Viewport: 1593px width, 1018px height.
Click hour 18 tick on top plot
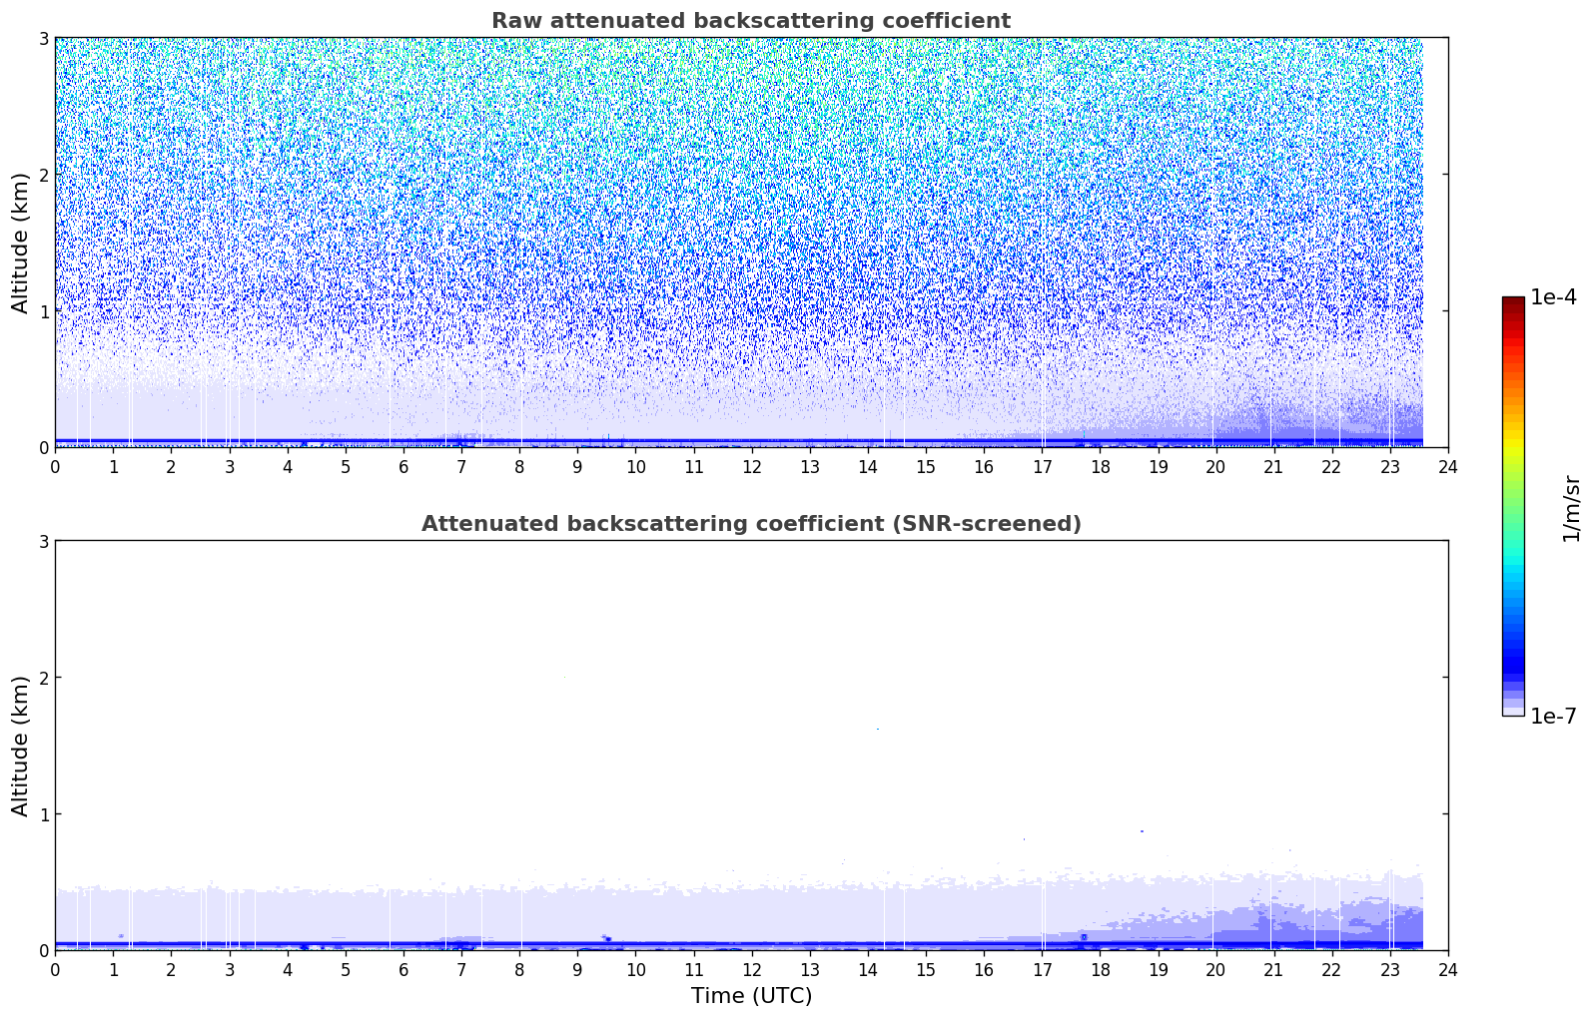[x=1100, y=466]
